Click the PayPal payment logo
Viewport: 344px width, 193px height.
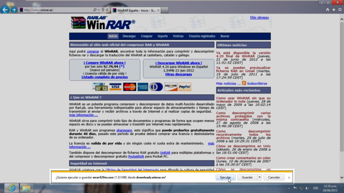coord(185,87)
